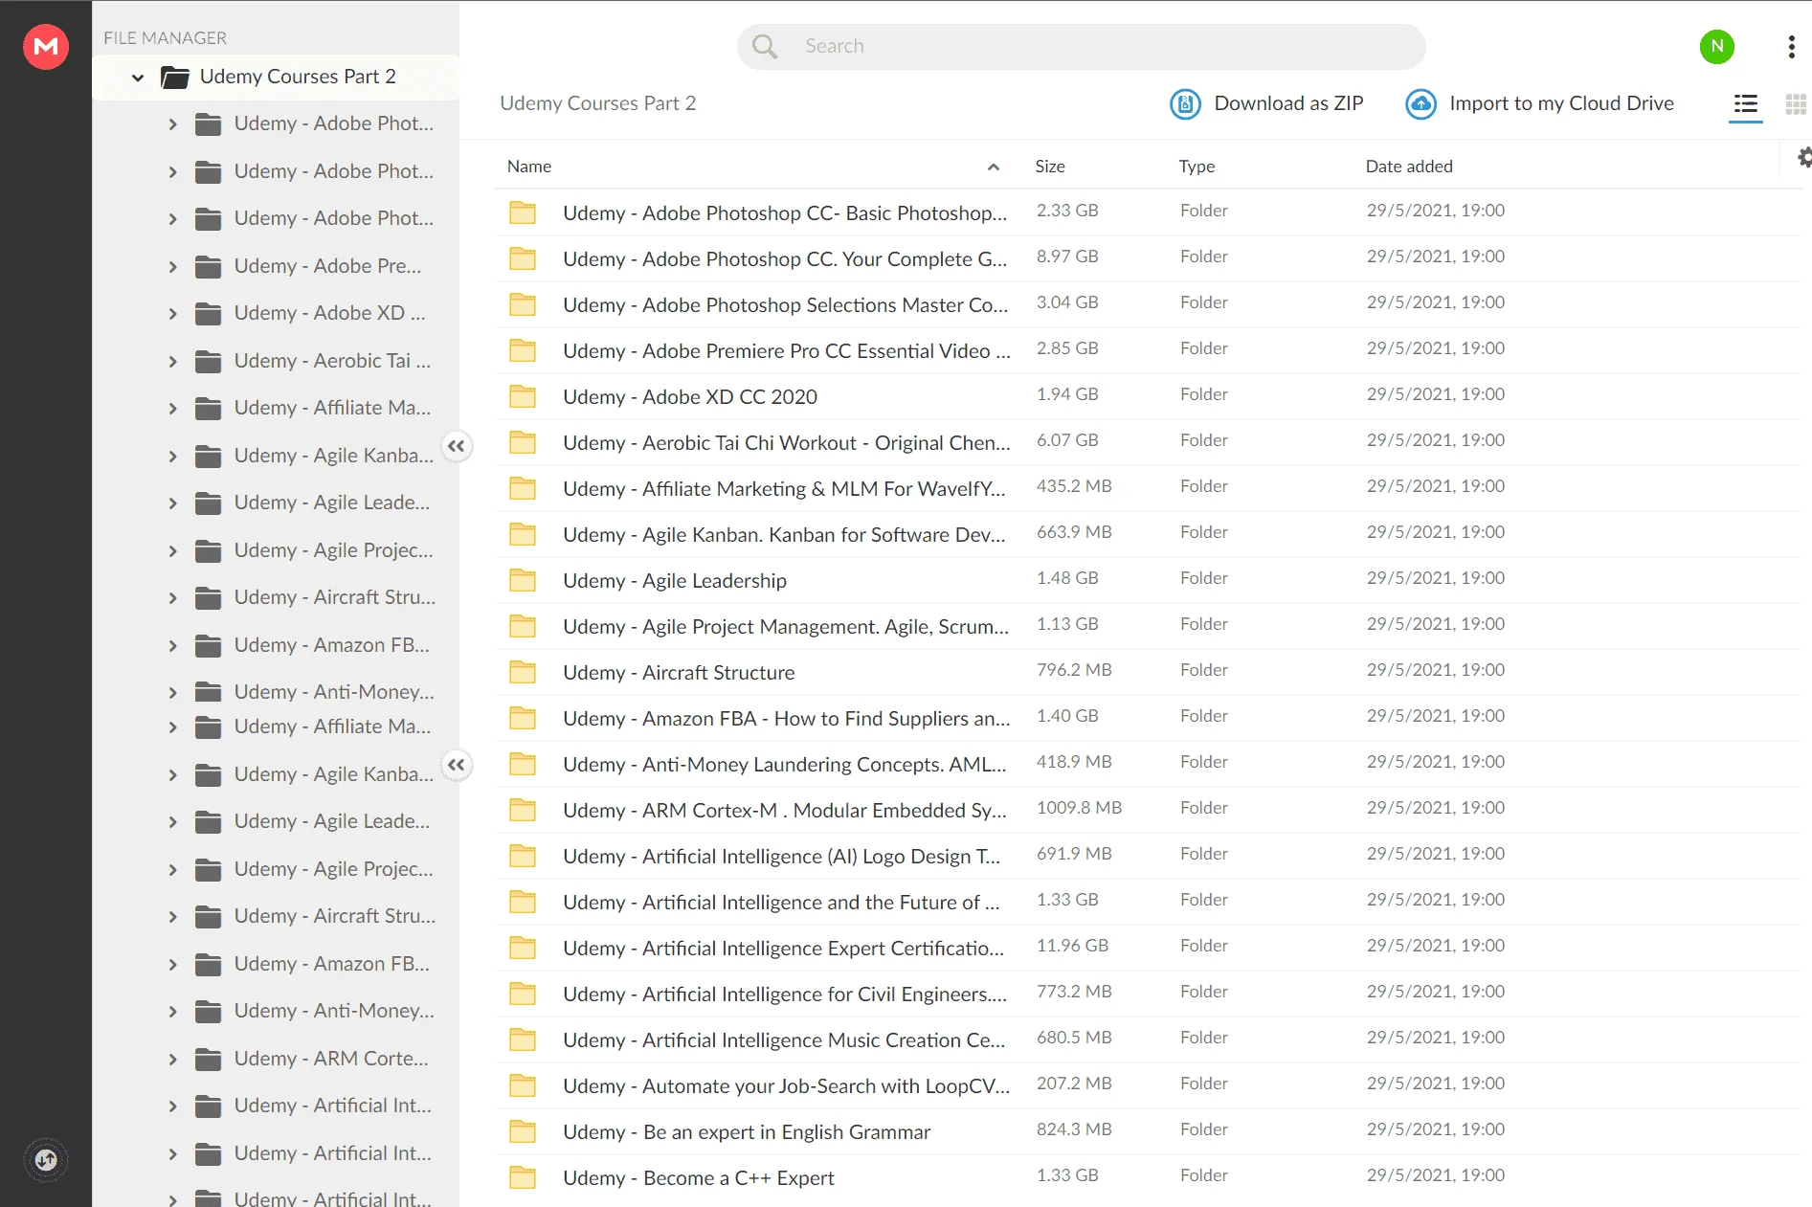Sort by Name column header
This screenshot has height=1207, width=1812.
pyautogui.click(x=529, y=167)
